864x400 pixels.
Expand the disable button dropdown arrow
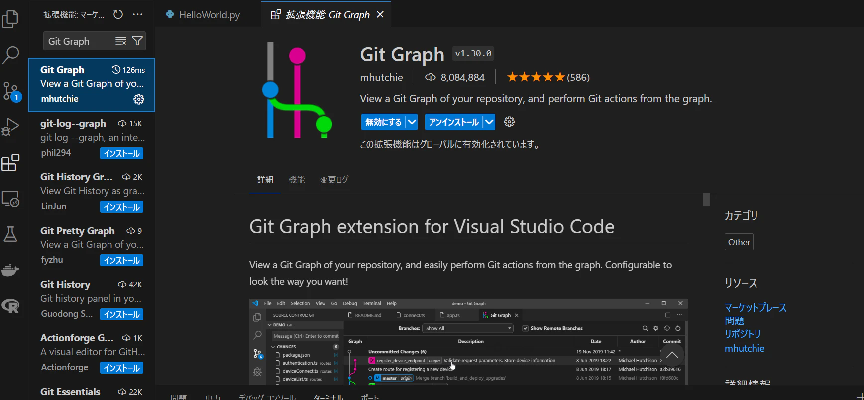(412, 122)
